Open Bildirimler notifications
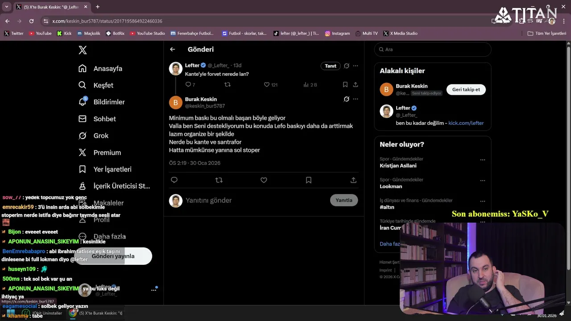 coord(102,102)
